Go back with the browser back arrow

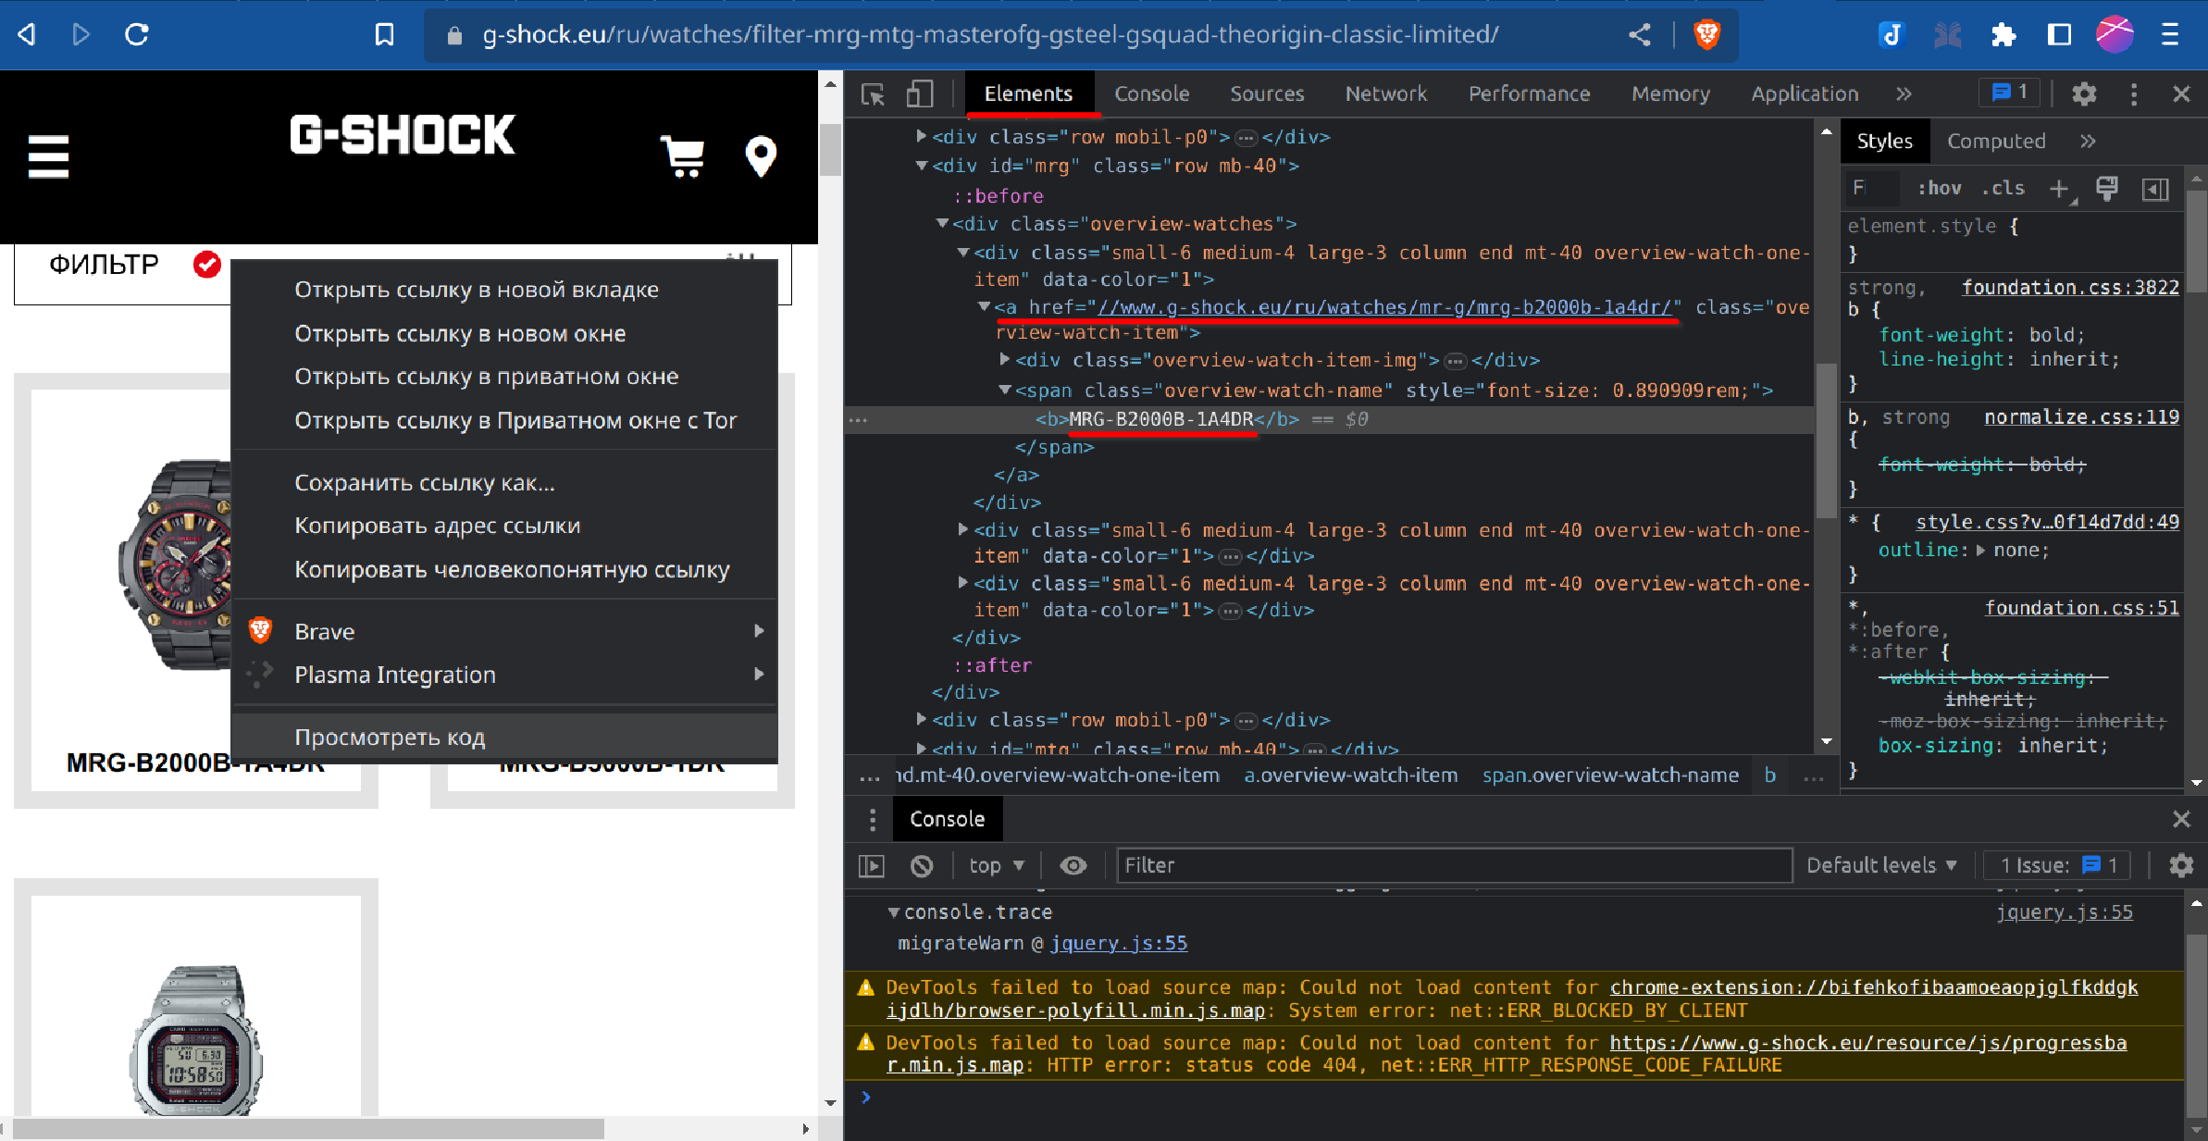coord(27,35)
